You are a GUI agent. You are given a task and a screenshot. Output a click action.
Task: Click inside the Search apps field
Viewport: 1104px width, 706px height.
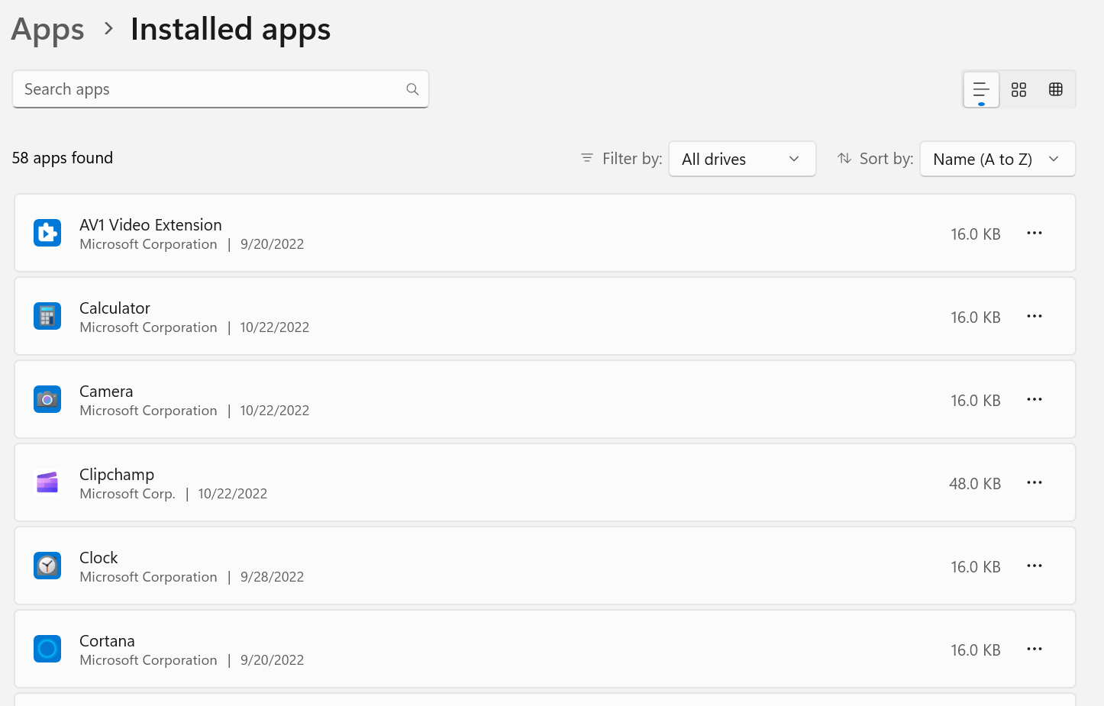[220, 89]
